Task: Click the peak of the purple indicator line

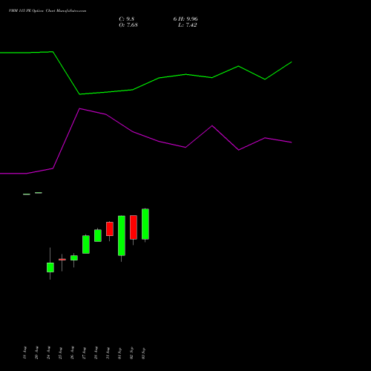Action: tap(79, 108)
